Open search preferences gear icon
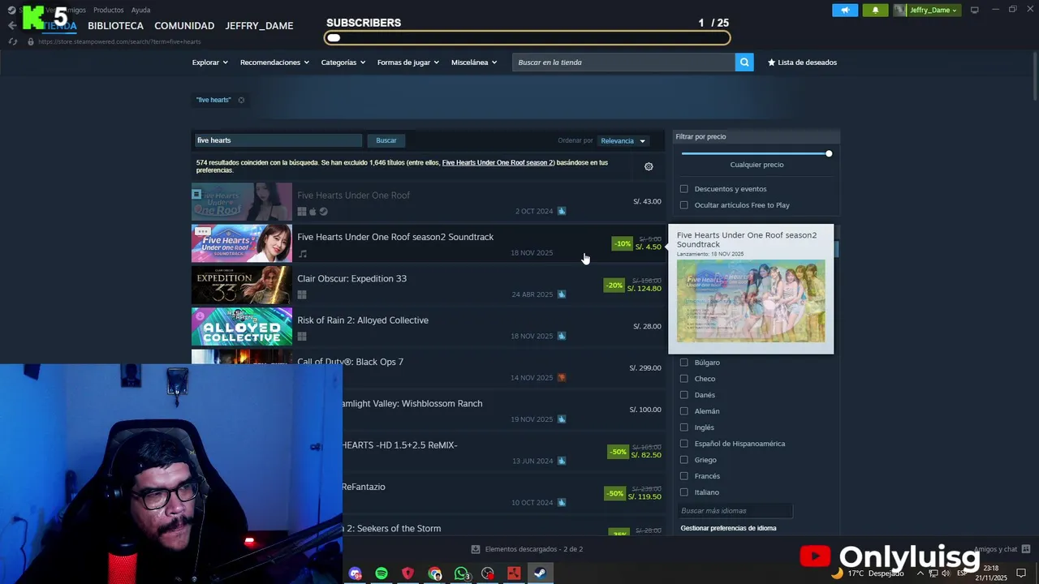Image resolution: width=1039 pixels, height=584 pixels. pyautogui.click(x=649, y=166)
